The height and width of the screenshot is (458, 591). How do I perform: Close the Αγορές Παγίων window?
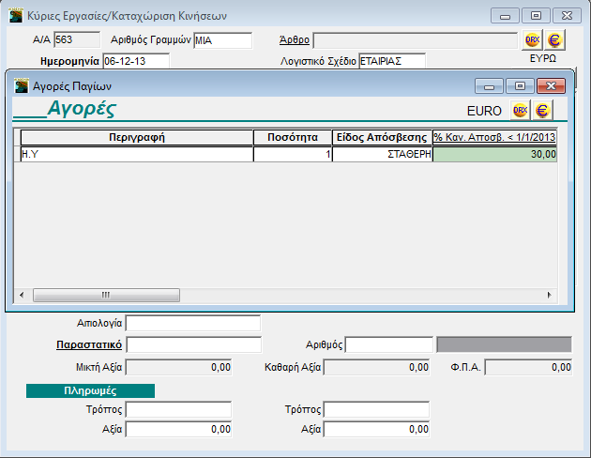[551, 86]
